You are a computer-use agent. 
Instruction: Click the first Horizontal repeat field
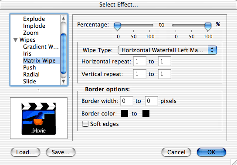tap(140, 61)
